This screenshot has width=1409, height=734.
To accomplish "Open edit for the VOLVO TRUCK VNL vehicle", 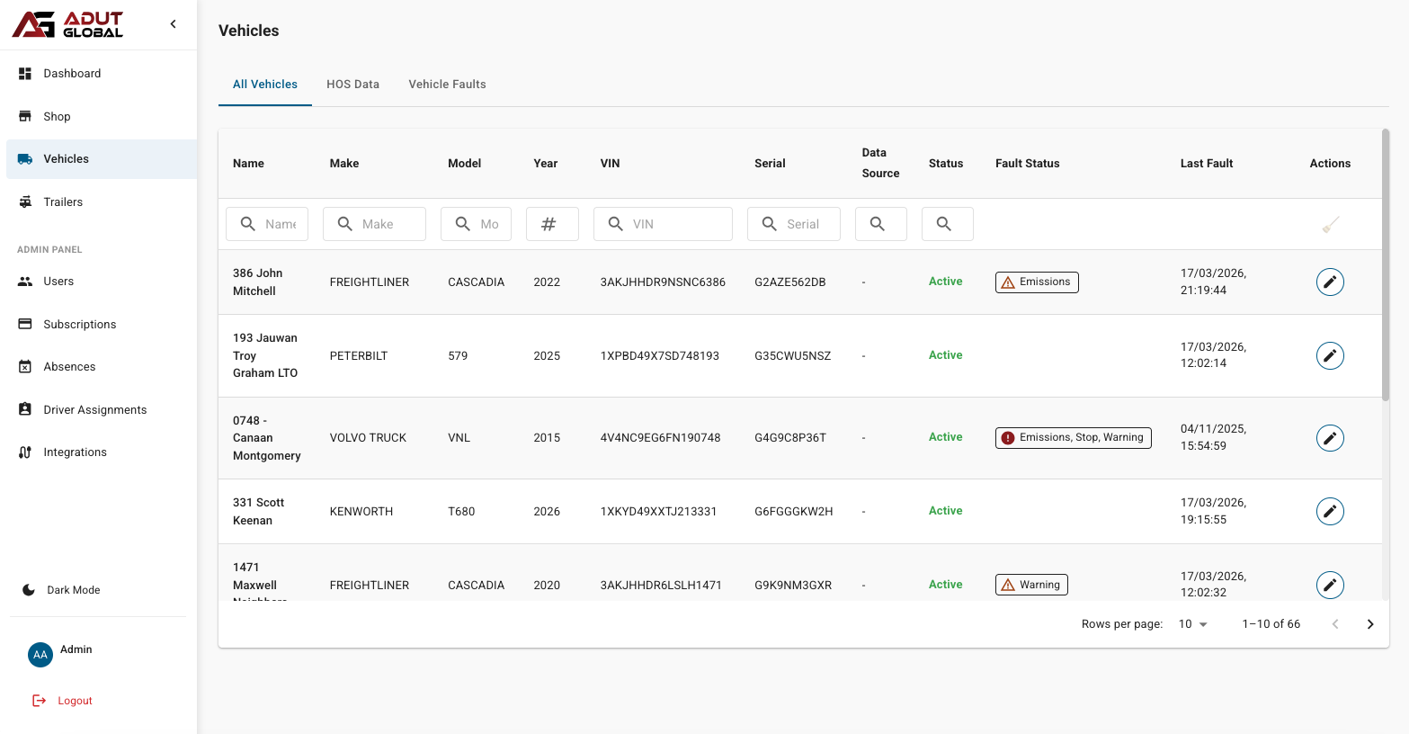I will point(1330,438).
